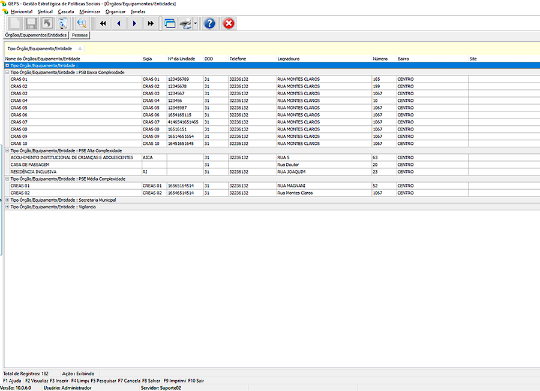Select the CRAS 01 row name
This screenshot has width=540, height=391.
coord(19,79)
